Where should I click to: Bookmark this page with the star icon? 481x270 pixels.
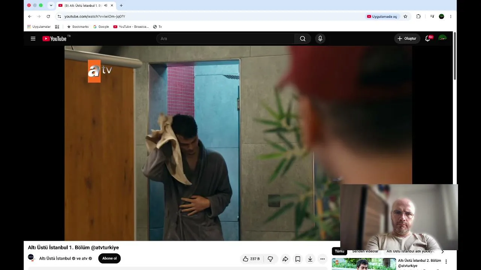click(x=405, y=16)
